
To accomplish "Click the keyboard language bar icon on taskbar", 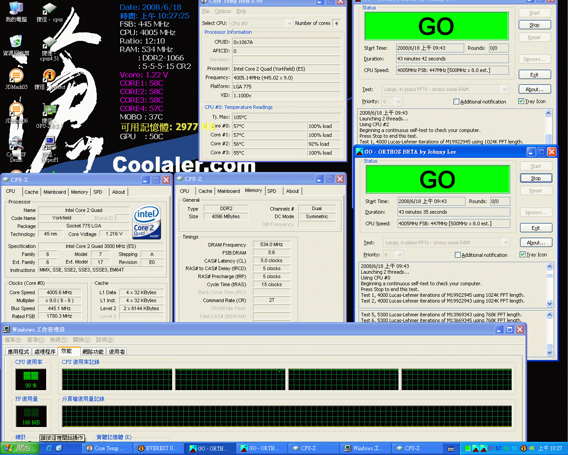I will 451,448.
